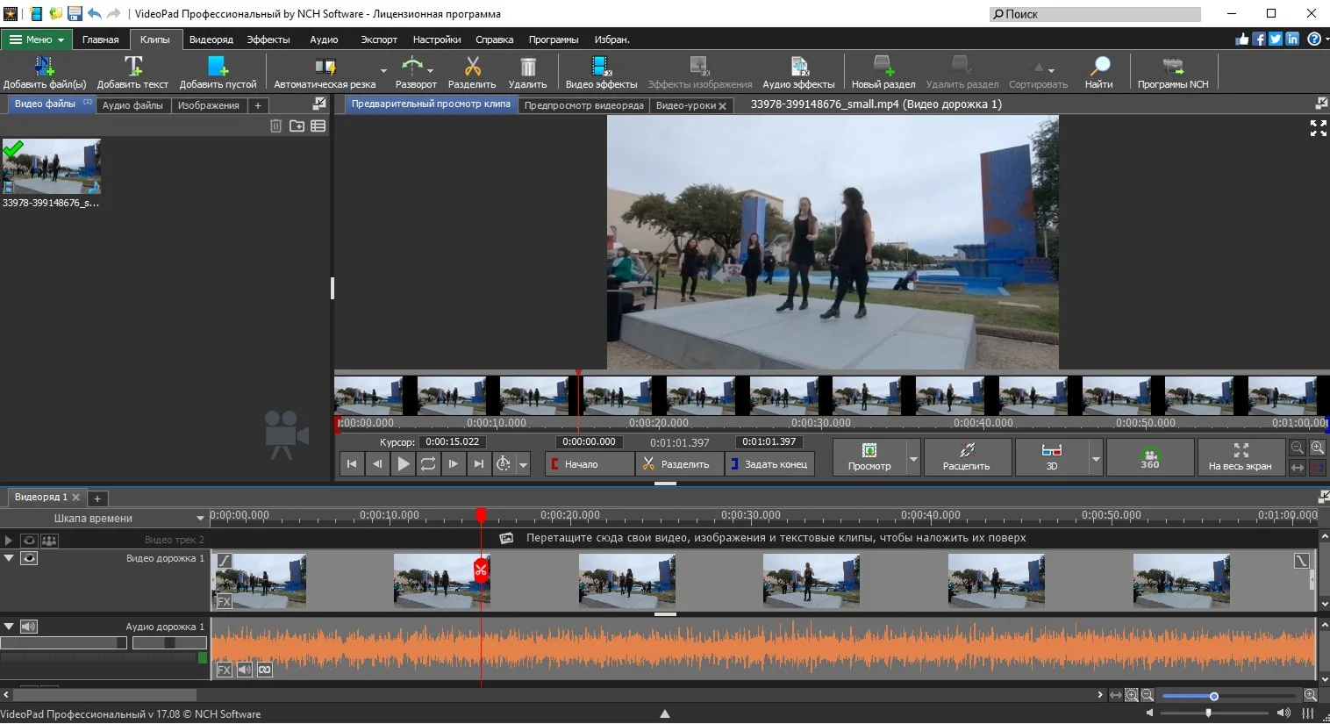Image resolution: width=1330 pixels, height=724 pixels.
Task: Click the red scissors split marker on timeline
Action: coord(481,570)
